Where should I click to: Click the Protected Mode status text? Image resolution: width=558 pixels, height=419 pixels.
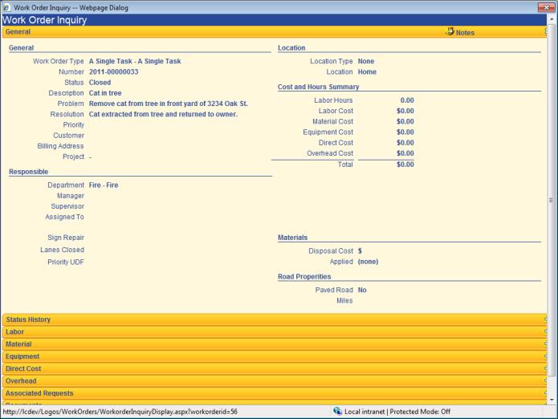coord(419,411)
